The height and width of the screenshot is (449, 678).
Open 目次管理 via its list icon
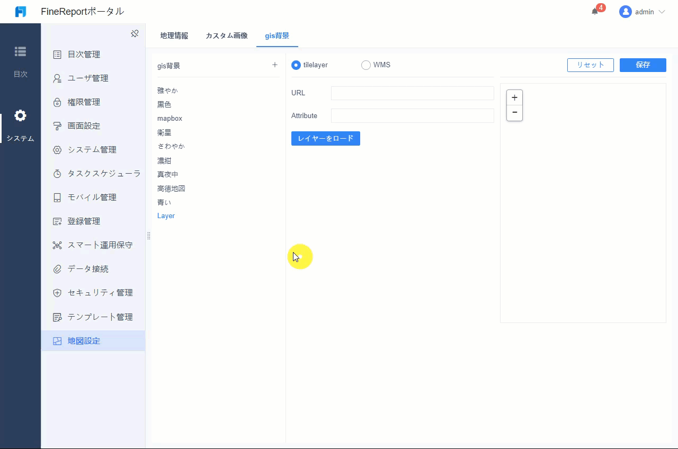pos(57,54)
